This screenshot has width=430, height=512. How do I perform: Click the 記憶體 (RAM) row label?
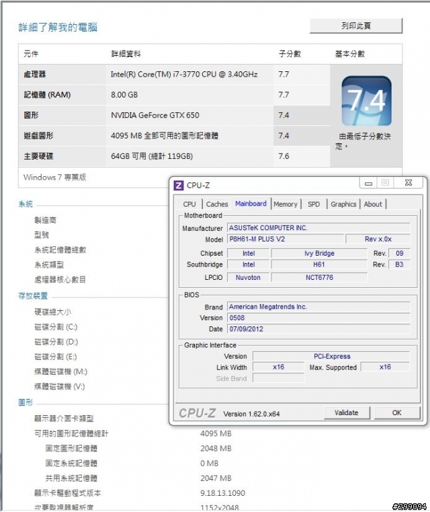pyautogui.click(x=47, y=95)
